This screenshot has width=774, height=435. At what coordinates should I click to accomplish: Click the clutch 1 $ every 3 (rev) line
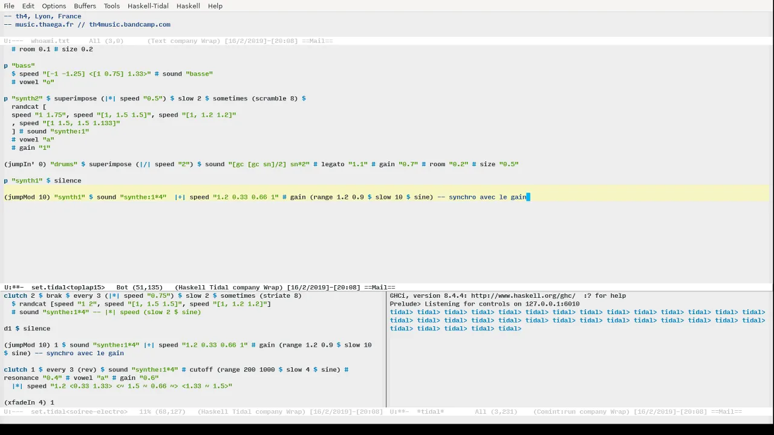tap(176, 370)
